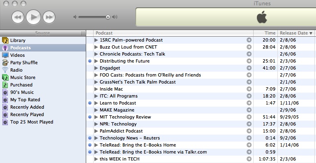Expand the Engadget podcast
The image size is (316, 163).
(96, 68)
